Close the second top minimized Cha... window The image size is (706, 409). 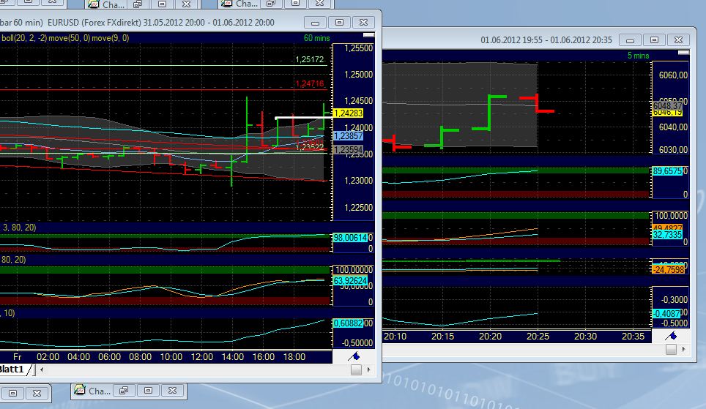coord(320,3)
